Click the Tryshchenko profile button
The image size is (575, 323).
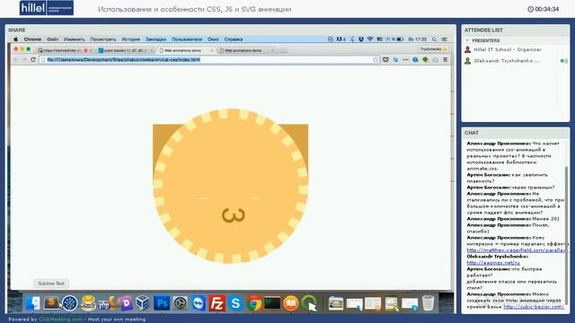point(433,49)
